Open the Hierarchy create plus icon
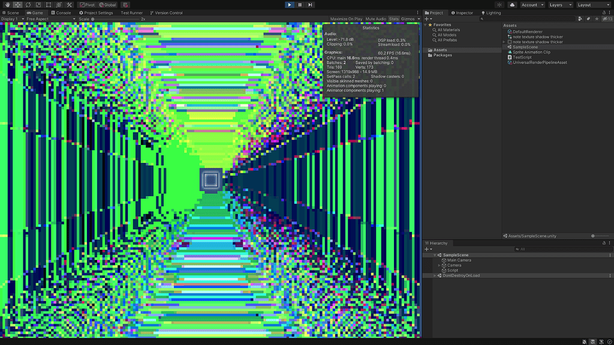614x345 pixels. 427,248
